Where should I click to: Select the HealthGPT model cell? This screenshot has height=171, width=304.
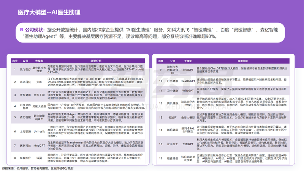coord(188,81)
